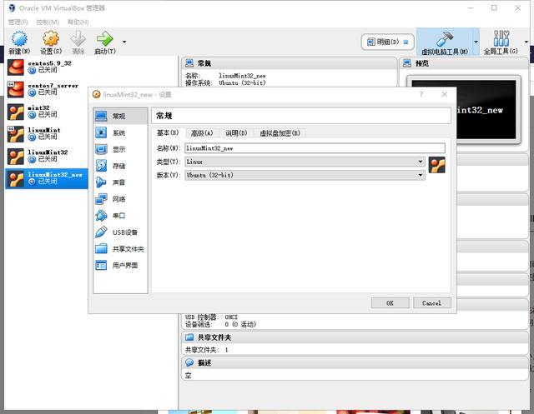Open Storage (存储) settings category
The height and width of the screenshot is (414, 534).
(x=120, y=166)
